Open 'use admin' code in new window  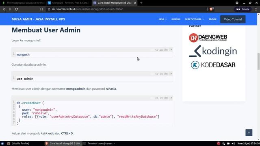click(171, 74)
